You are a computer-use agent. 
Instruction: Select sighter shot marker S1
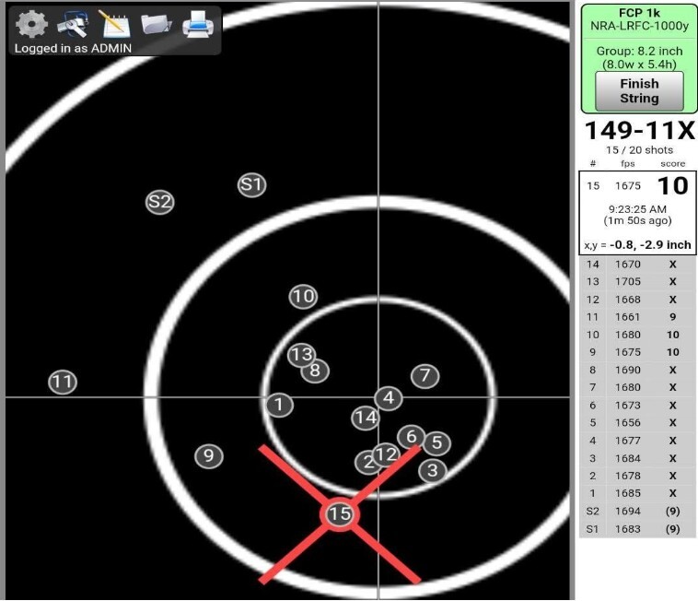point(251,184)
